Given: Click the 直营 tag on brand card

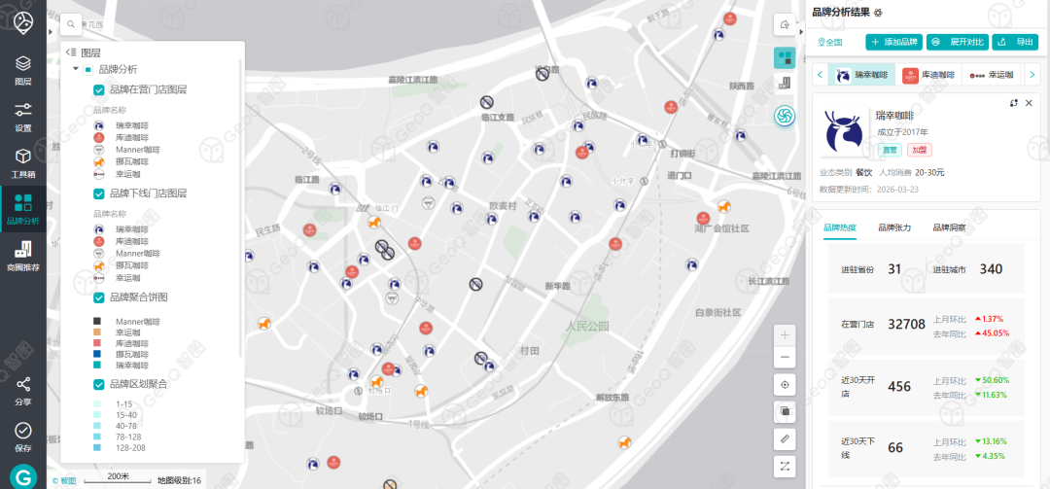Looking at the screenshot, I should 890,150.
